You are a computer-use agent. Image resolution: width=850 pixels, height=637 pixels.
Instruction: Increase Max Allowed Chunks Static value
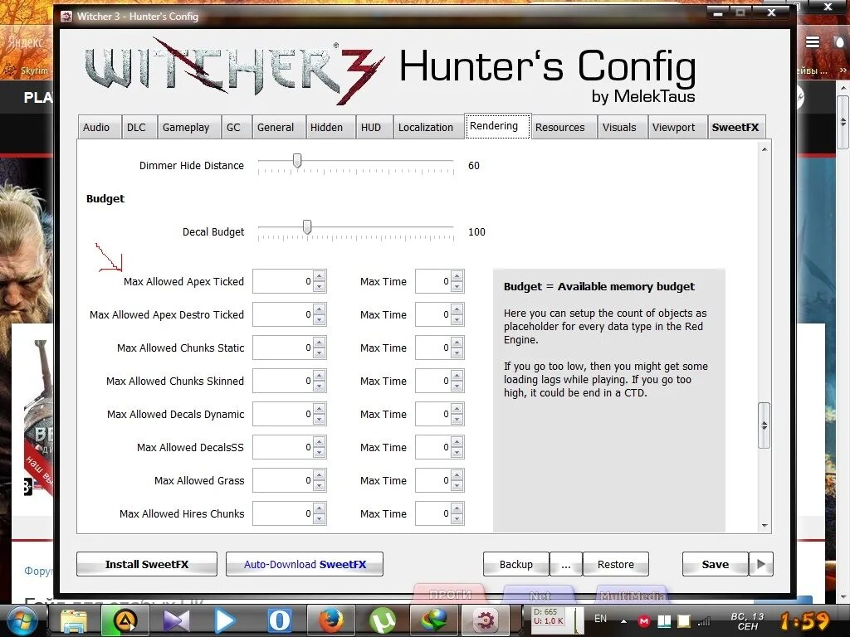[x=320, y=343]
